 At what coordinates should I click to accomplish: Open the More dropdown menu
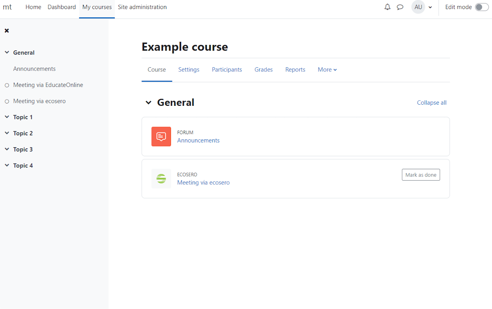(327, 70)
